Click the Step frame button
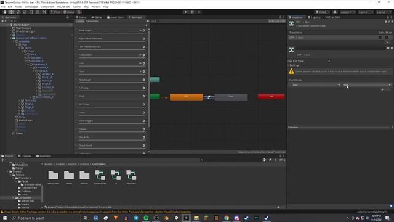This screenshot has height=222, width=394. pos(199,12)
